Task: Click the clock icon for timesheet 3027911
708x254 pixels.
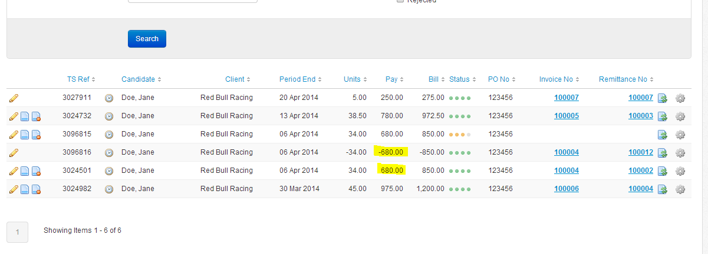Action: [x=109, y=98]
